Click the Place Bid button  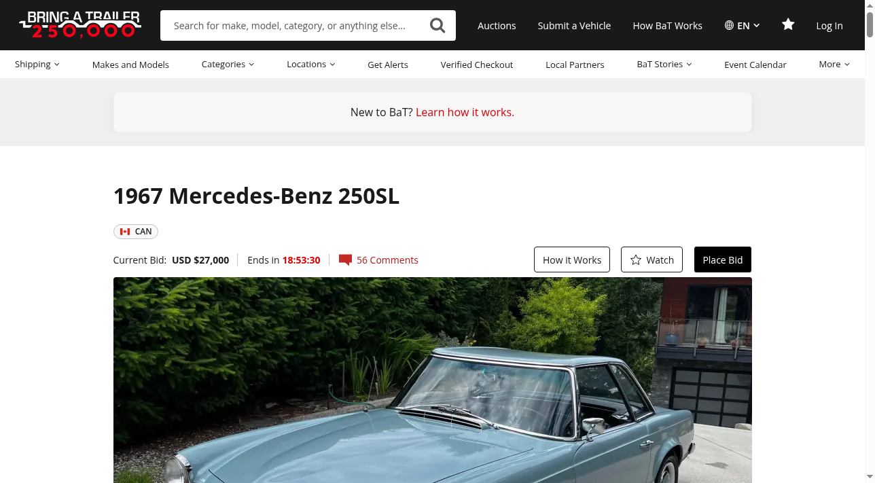pyautogui.click(x=723, y=260)
